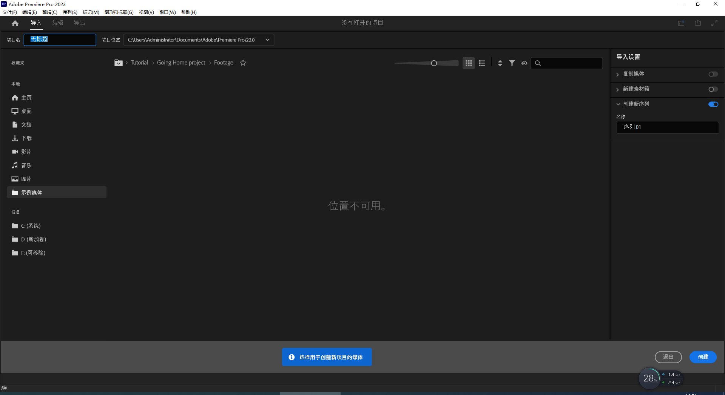Open the sort order options

500,63
